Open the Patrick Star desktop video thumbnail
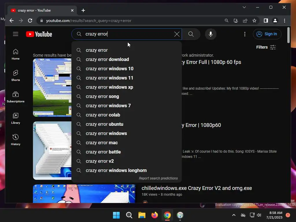 click(84, 194)
